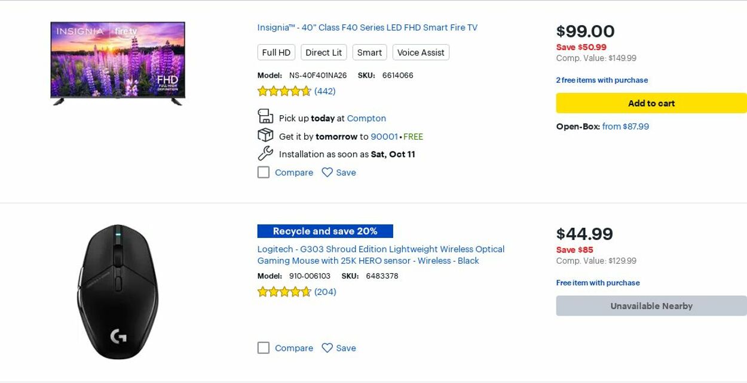Change the delivery ZIP code 90001
The width and height of the screenshot is (747, 383).
(384, 137)
